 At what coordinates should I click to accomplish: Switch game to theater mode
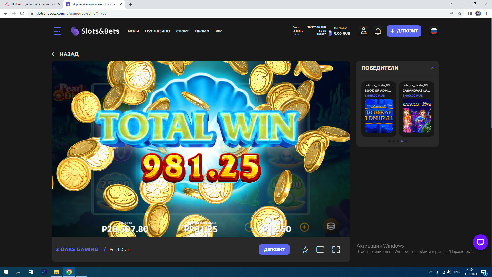[x=320, y=250]
